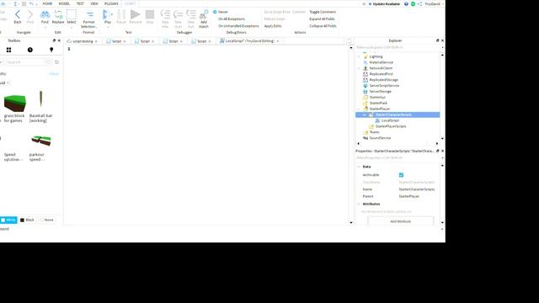539x303 pixels.
Task: Open Toolbox filter options icon
Action: pyautogui.click(x=56, y=62)
